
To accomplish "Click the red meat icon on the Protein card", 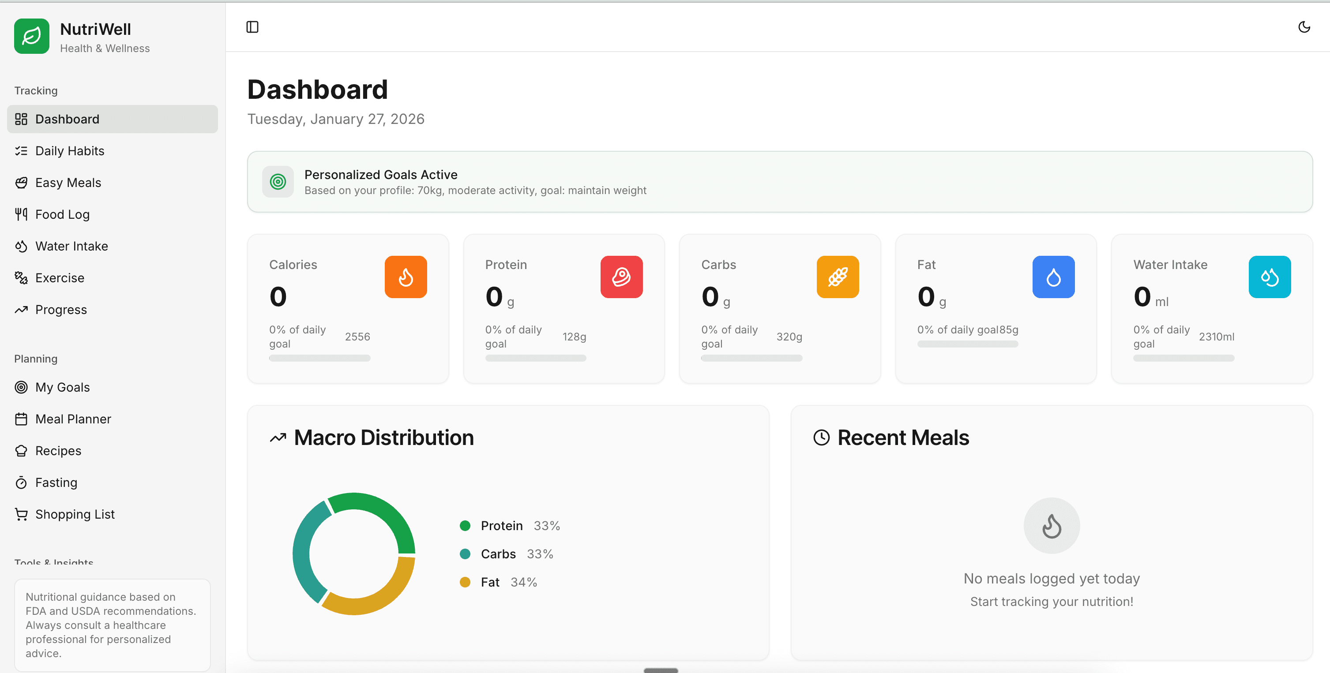I will pos(622,277).
